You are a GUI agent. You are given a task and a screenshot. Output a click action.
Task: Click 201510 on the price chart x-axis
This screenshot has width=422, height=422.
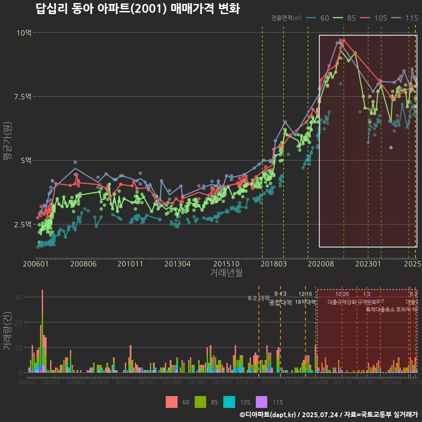coord(226,264)
